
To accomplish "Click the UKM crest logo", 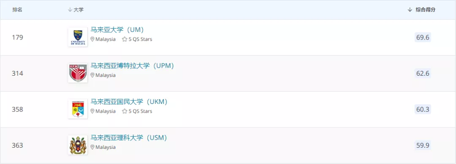I will (x=78, y=109).
